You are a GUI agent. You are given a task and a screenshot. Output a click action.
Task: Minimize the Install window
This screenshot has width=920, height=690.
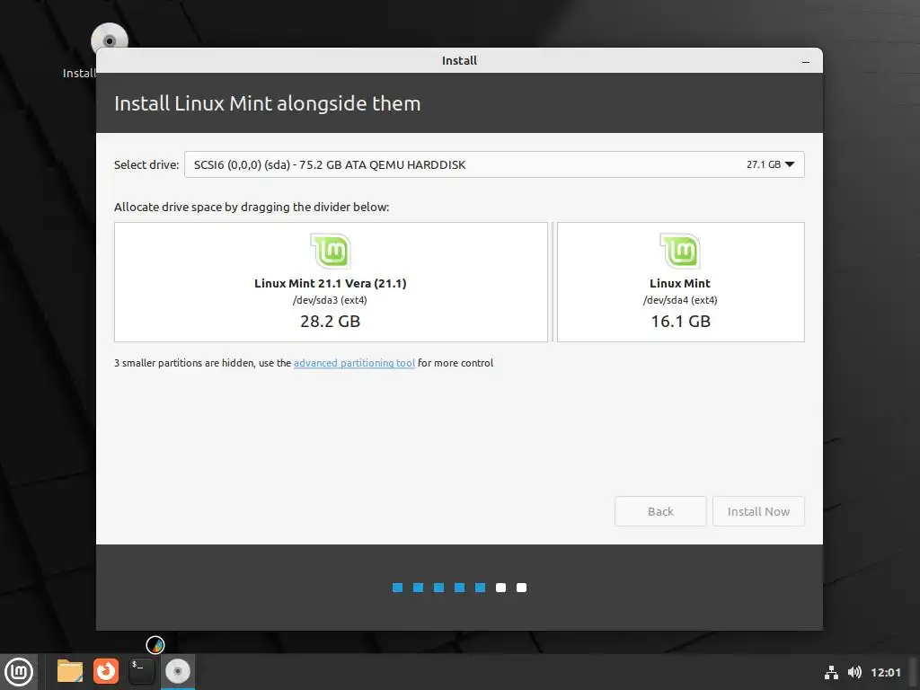coord(806,62)
